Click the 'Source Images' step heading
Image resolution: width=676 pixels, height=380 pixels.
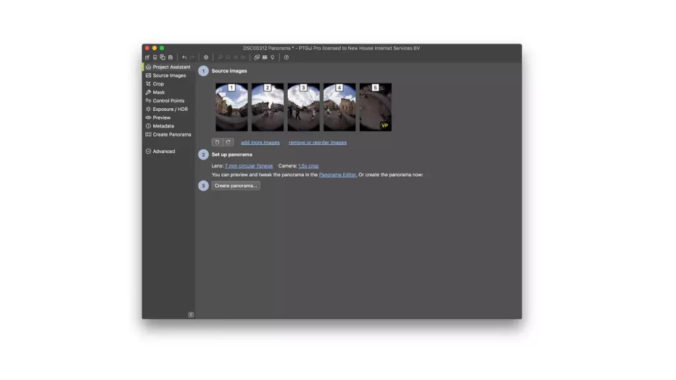229,71
